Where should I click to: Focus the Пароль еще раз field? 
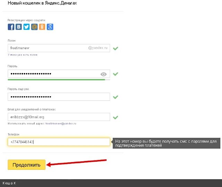tap(59, 97)
